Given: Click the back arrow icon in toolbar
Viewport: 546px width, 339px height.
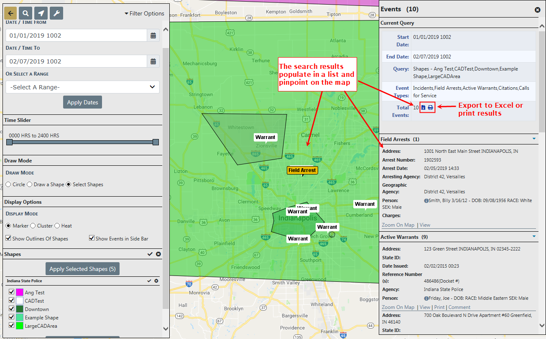Looking at the screenshot, I should (x=10, y=13).
